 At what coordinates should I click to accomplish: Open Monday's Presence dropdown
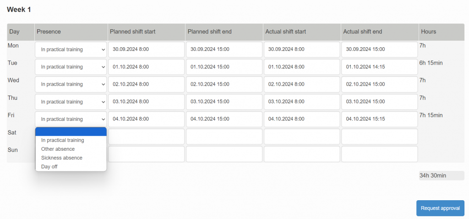[x=71, y=49]
